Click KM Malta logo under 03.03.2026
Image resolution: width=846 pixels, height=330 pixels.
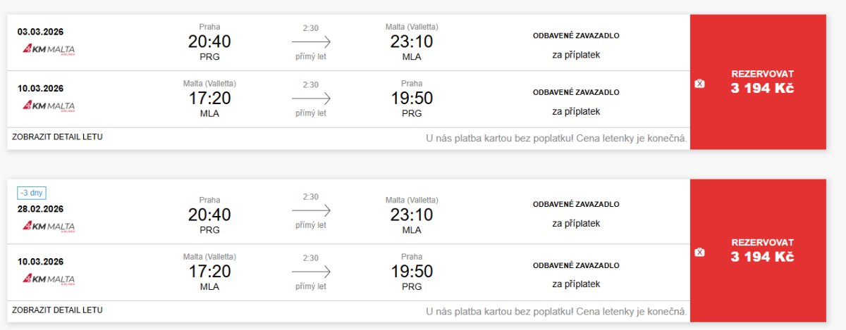49,49
